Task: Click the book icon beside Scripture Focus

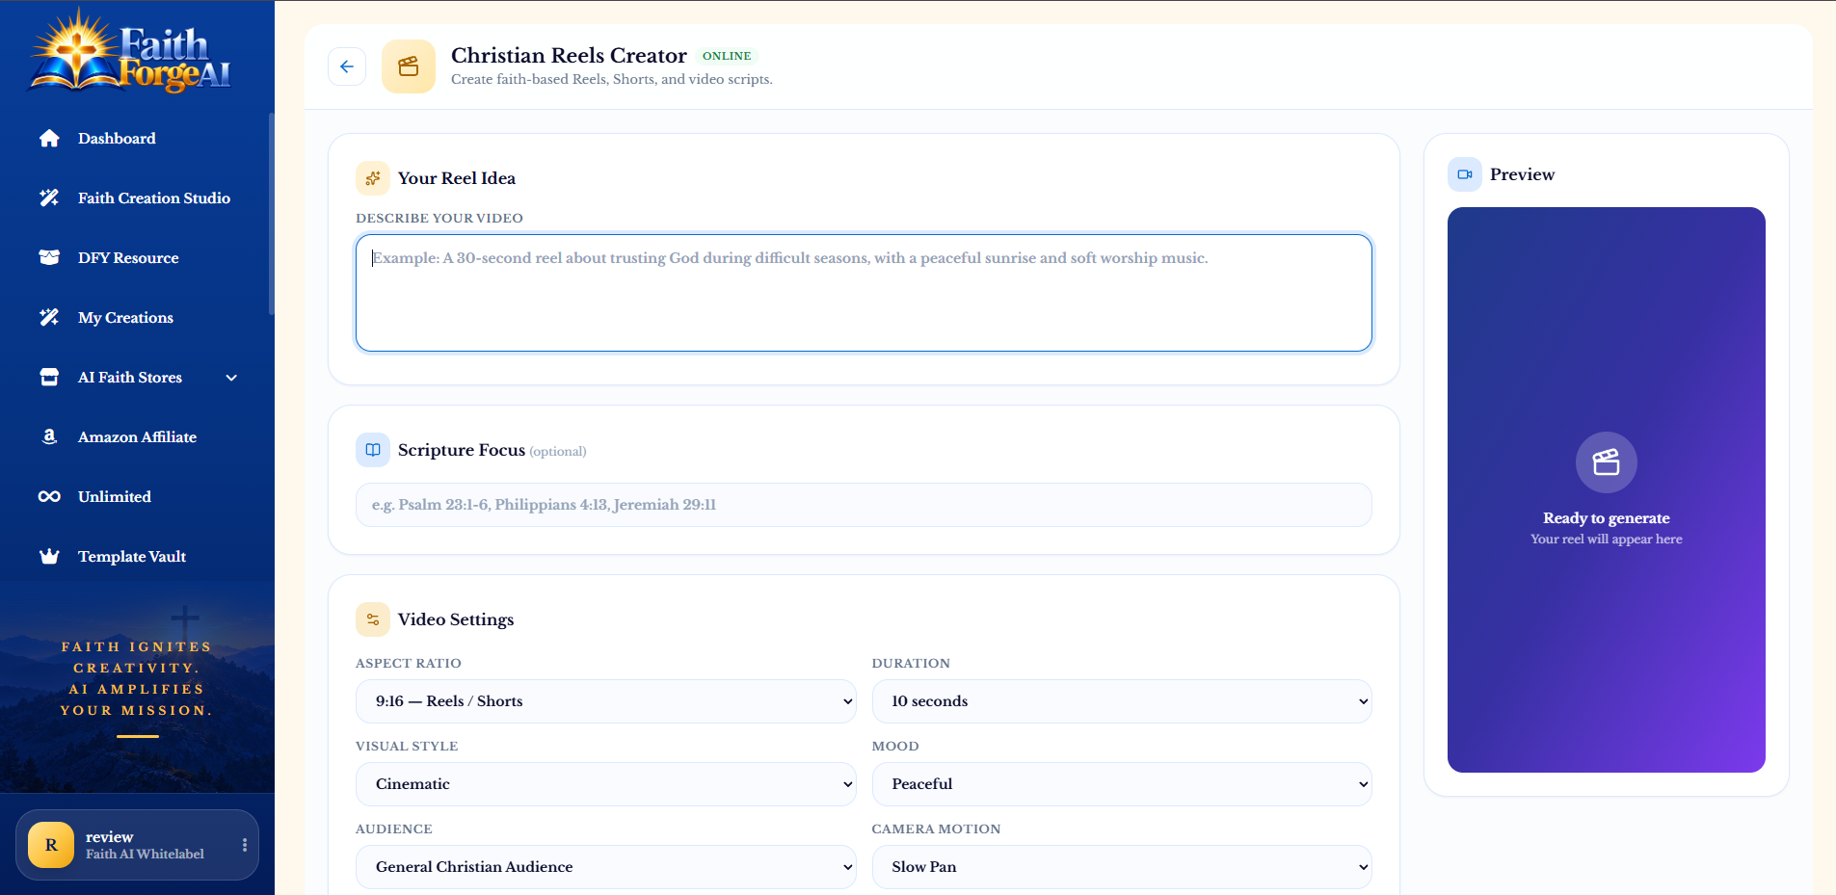Action: coord(373,450)
